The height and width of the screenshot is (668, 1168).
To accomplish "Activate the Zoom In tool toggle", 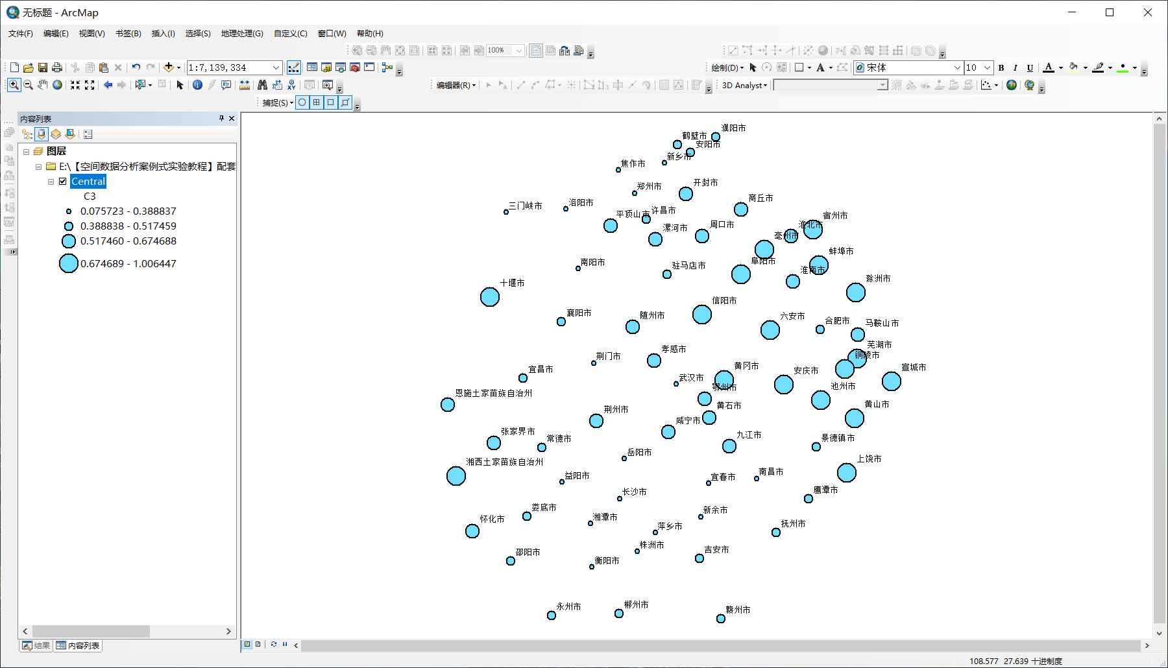I will (14, 85).
